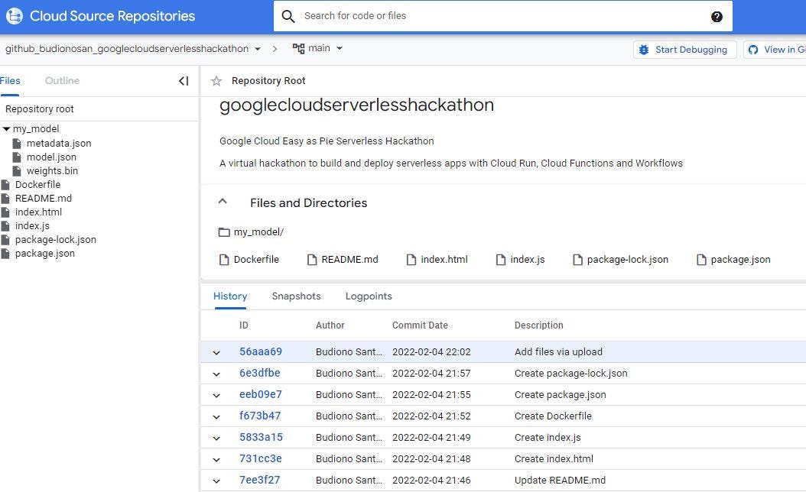The width and height of the screenshot is (806, 492).
Task: Click the Start Debugging bug icon
Action: point(644,50)
